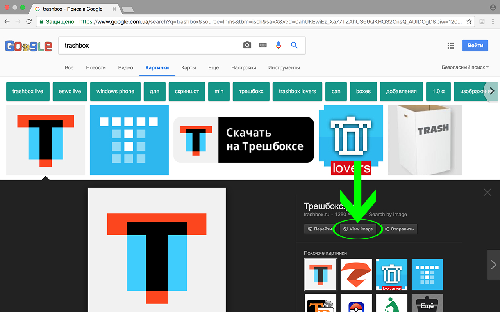Go back using browser back arrow
This screenshot has width=500, height=312.
click(7, 21)
